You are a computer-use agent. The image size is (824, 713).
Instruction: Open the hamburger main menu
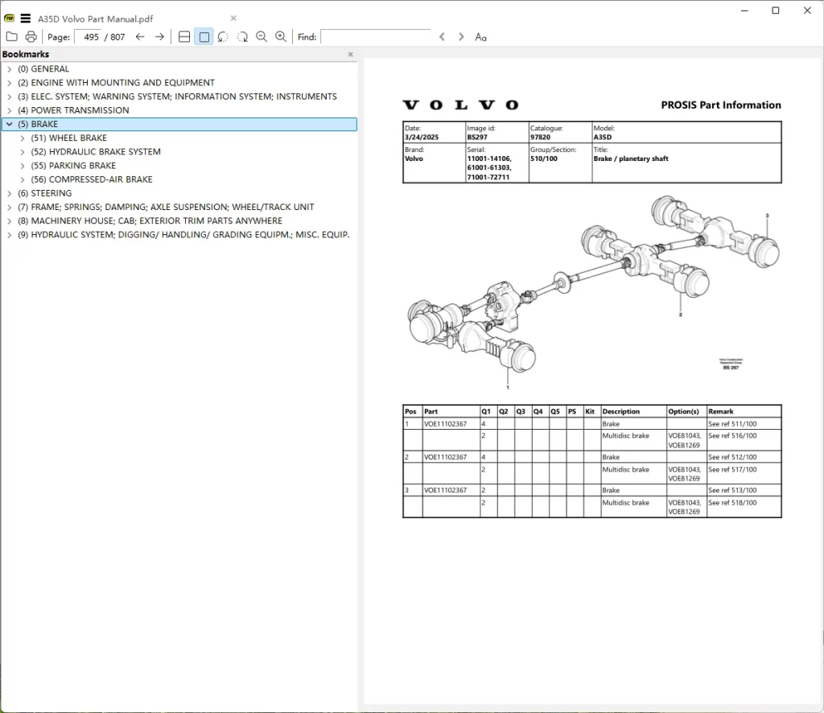25,19
